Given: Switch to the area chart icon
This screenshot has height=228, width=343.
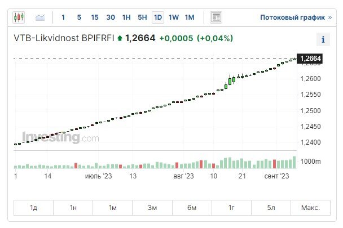Looking at the screenshot, I should 40,17.
